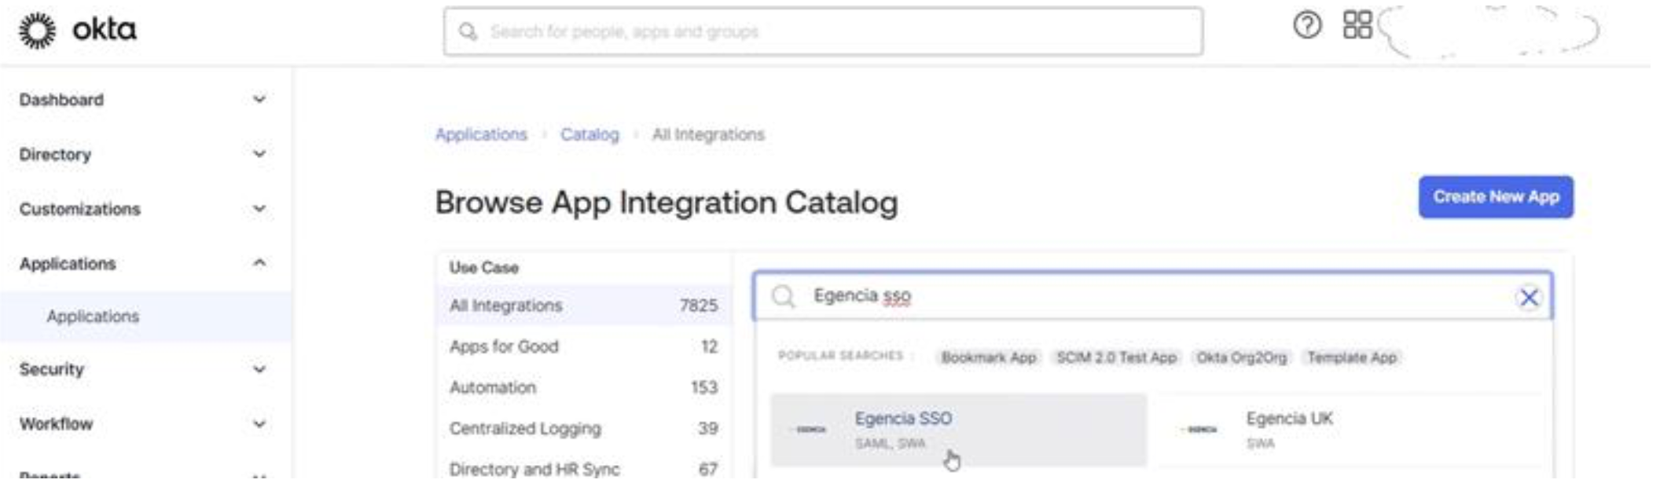This screenshot has width=1660, height=498.
Task: Click the magnifier icon in top search bar
Action: click(468, 31)
